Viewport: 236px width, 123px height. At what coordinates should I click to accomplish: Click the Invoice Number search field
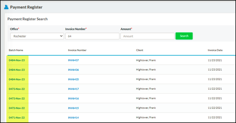pyautogui.click(x=92, y=36)
